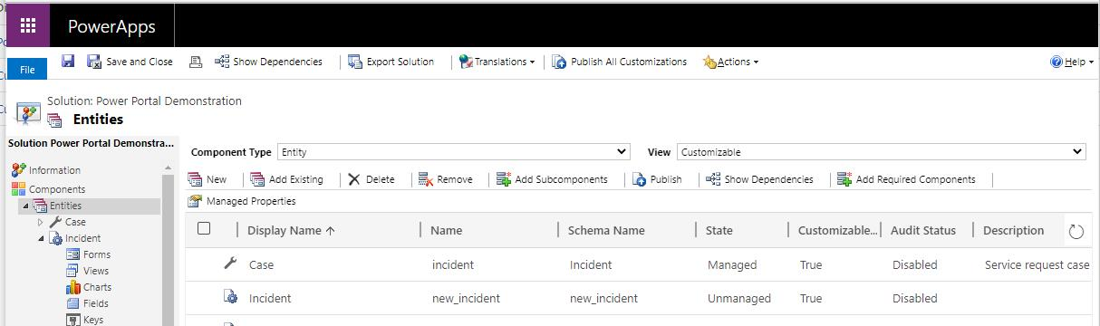Click the print preview icon in top toolbar
The image size is (1100, 326).
point(195,62)
